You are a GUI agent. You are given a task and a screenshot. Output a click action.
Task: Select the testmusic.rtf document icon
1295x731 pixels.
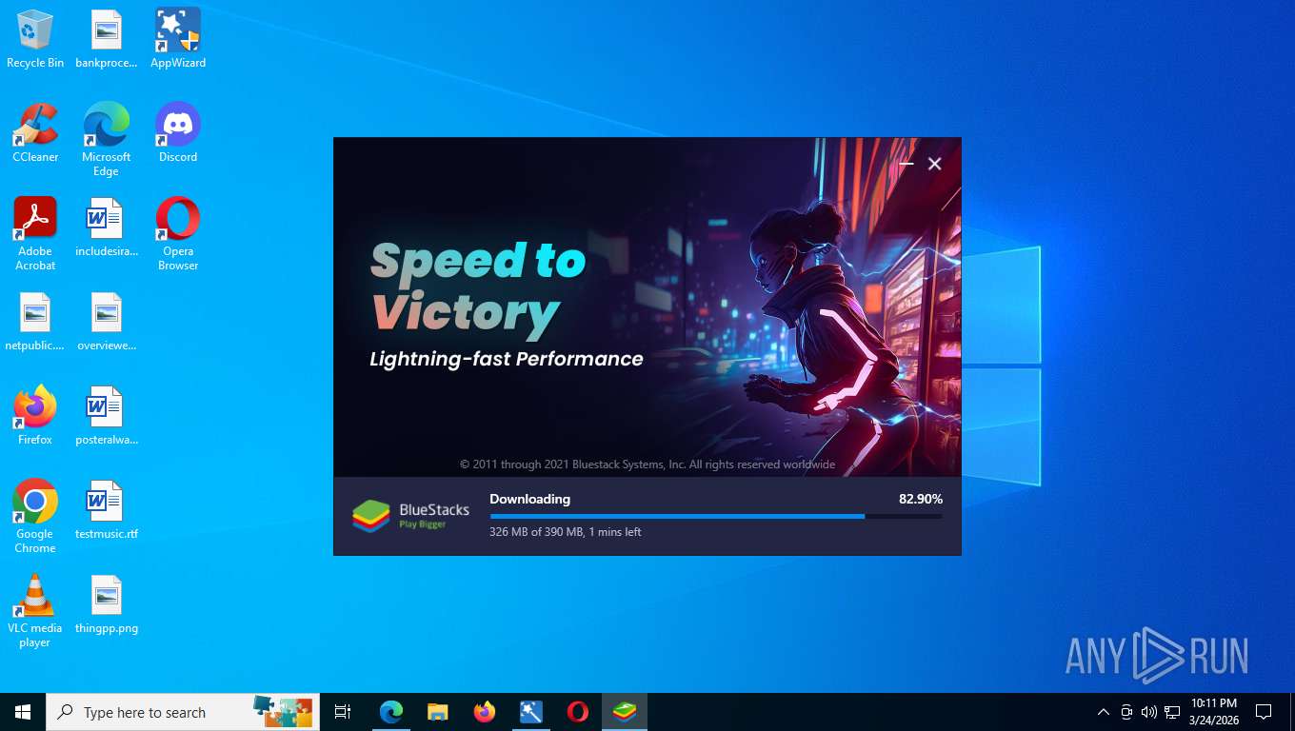107,510
